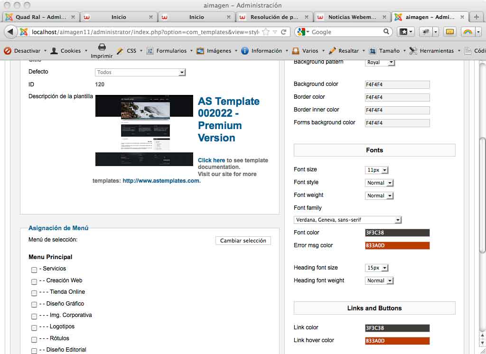Click the Border color F4F4F4 field

397,97
